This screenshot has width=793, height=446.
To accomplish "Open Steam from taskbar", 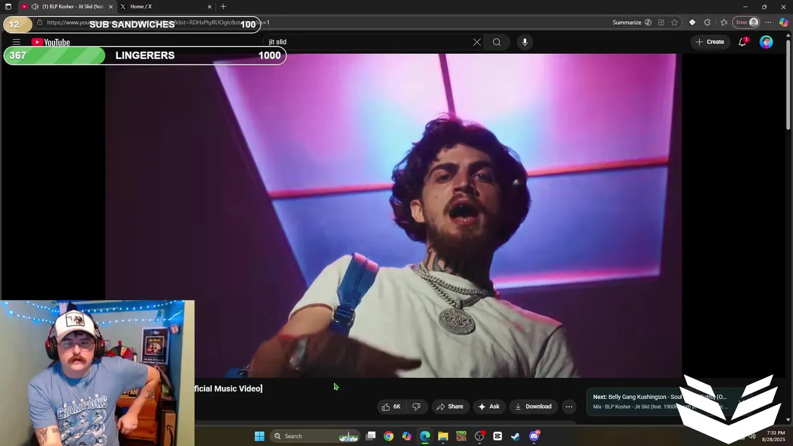I will click(515, 436).
